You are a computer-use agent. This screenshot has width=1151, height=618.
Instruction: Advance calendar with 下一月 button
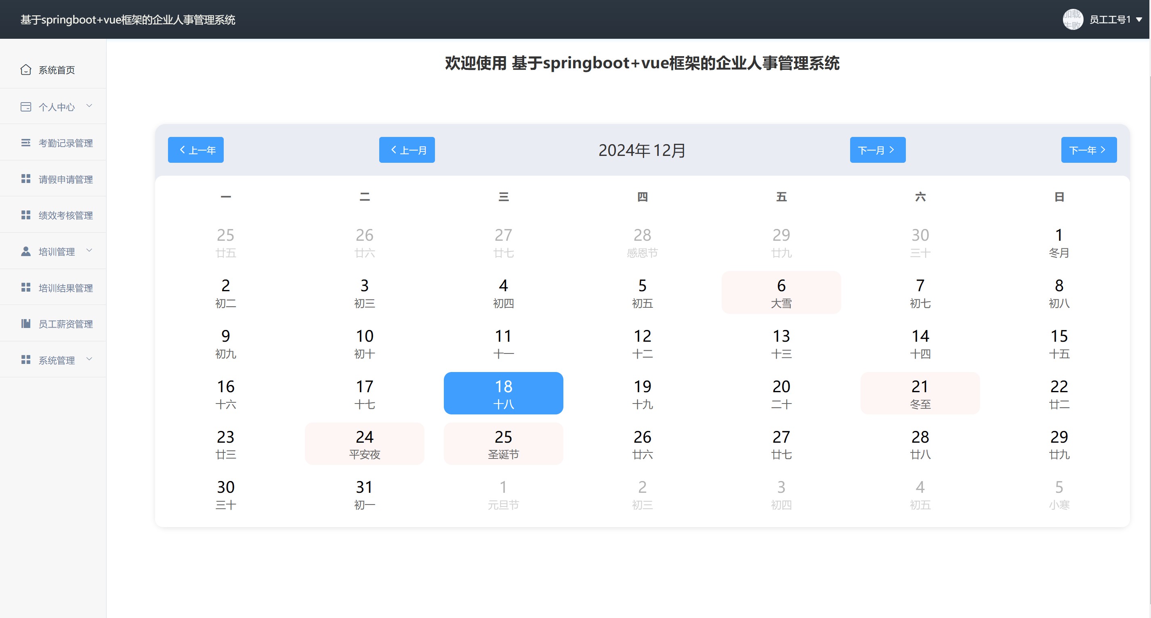point(878,150)
